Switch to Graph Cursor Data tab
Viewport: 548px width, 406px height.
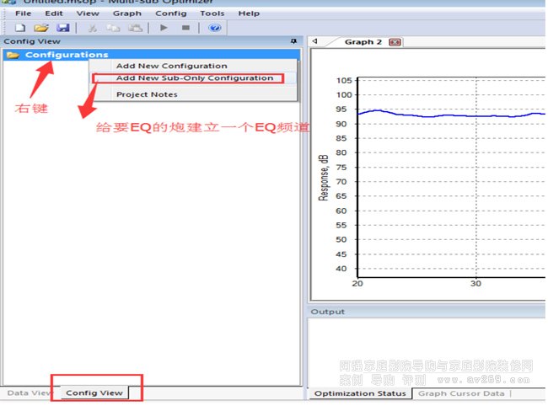[460, 393]
